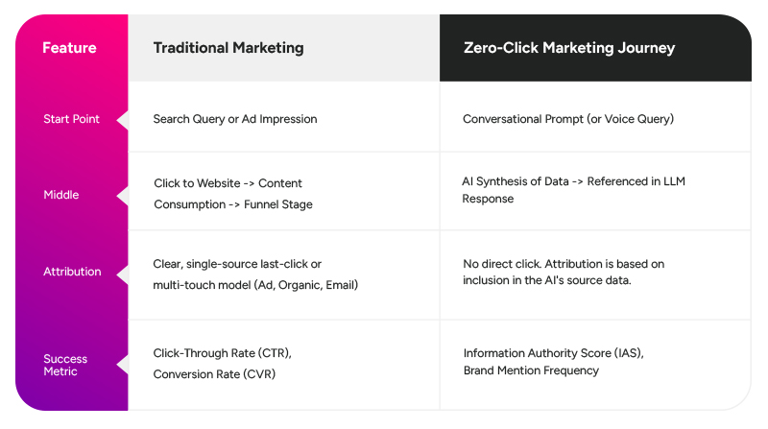This screenshot has width=768, height=429.
Task: Click the No direct click attribution text
Action: pyautogui.click(x=563, y=263)
